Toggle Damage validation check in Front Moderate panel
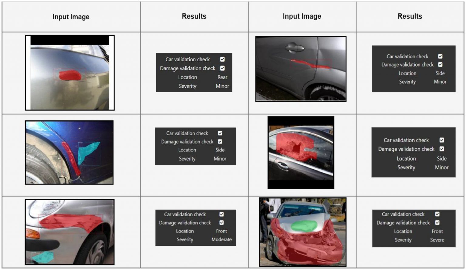This screenshot has width=466, height=270. [221, 223]
